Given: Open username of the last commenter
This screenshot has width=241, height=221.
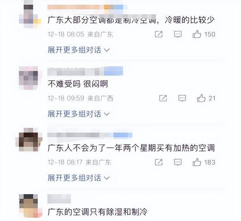Looking at the screenshot, I should (59, 199).
